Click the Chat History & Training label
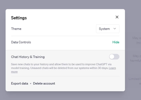The height and width of the screenshot is (100, 141). 28,57
